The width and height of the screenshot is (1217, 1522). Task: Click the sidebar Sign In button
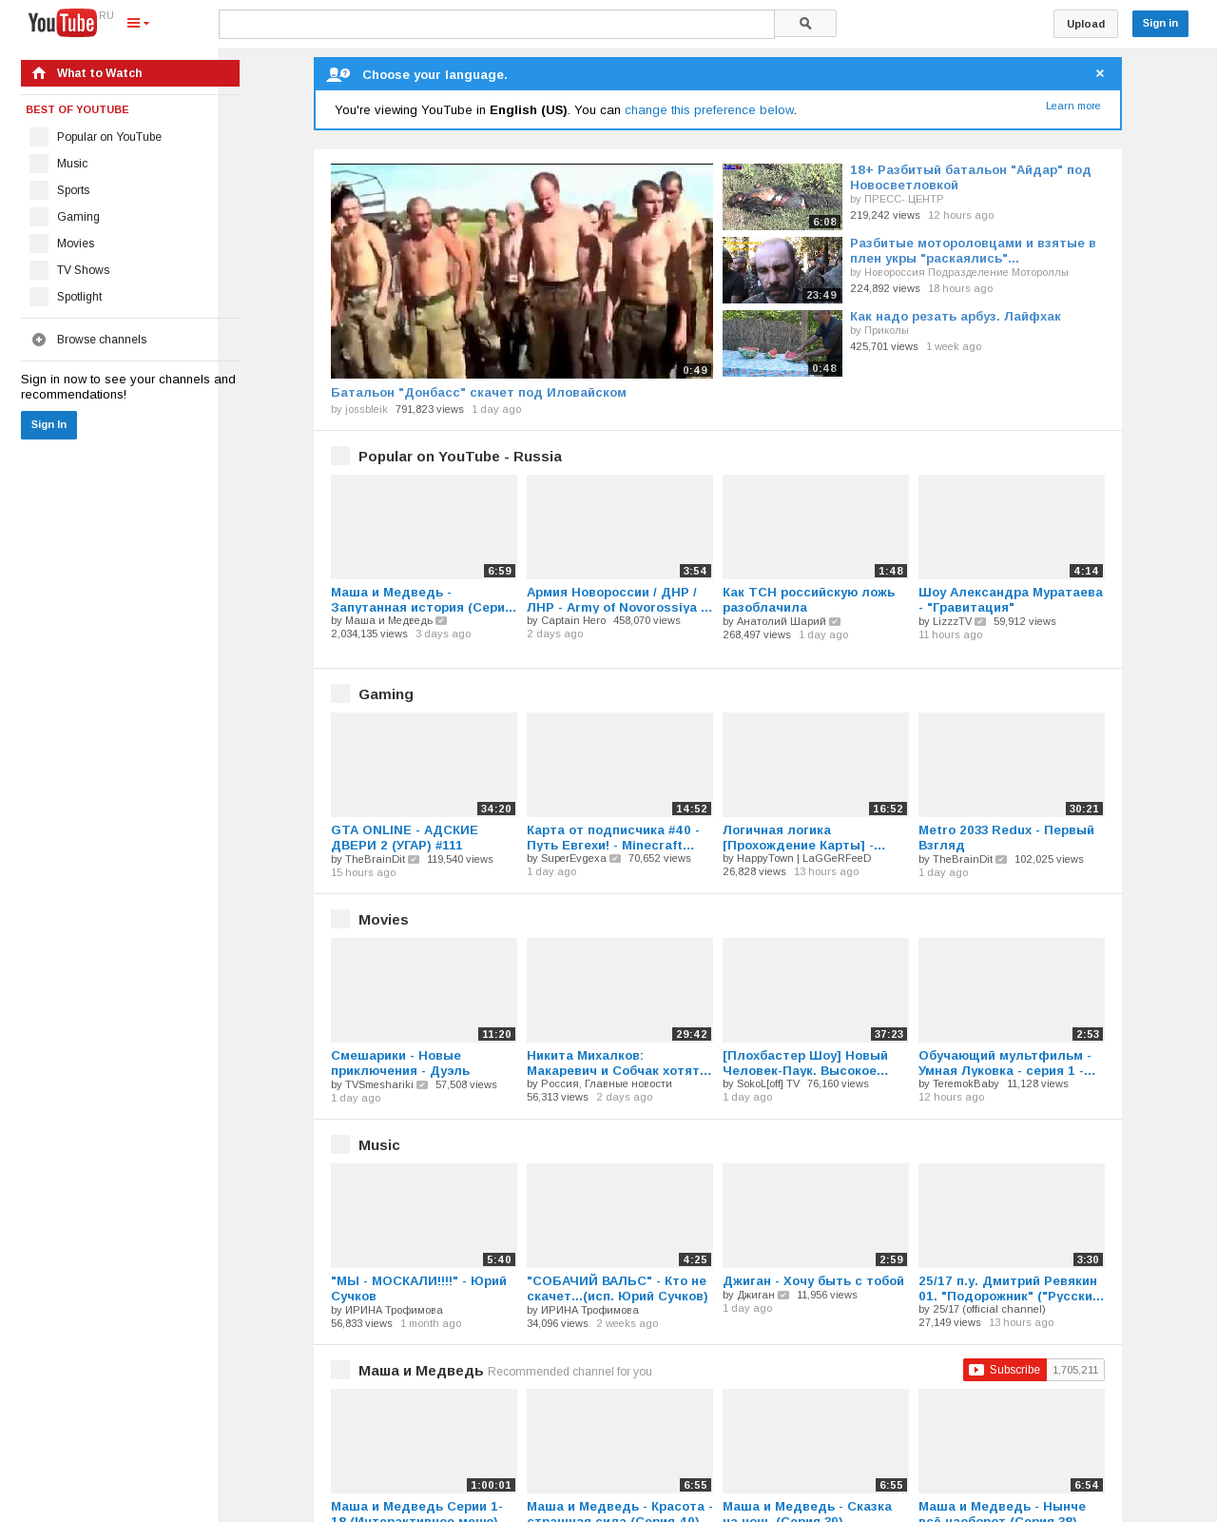coord(48,425)
